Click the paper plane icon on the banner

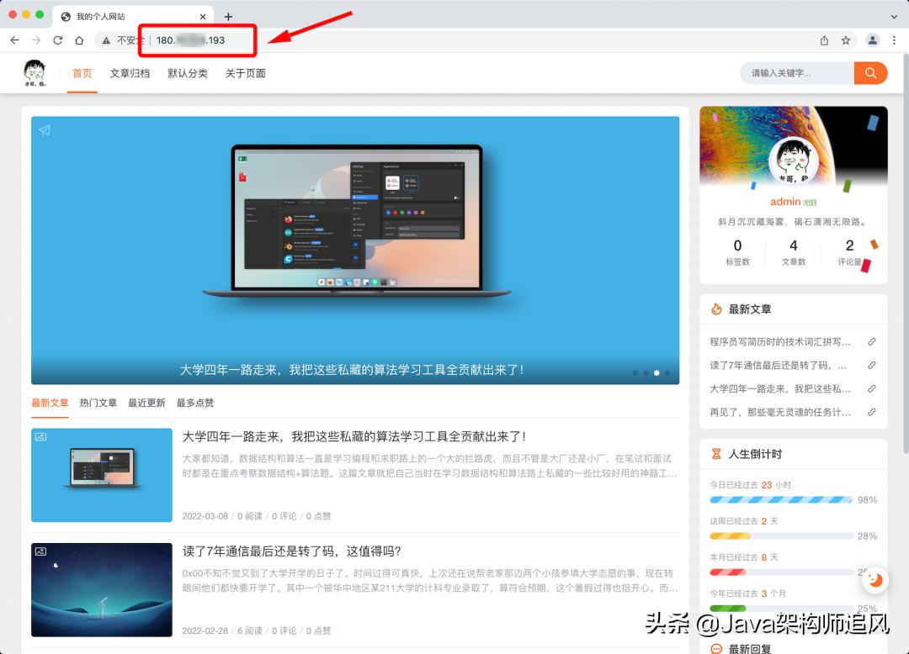[x=44, y=130]
